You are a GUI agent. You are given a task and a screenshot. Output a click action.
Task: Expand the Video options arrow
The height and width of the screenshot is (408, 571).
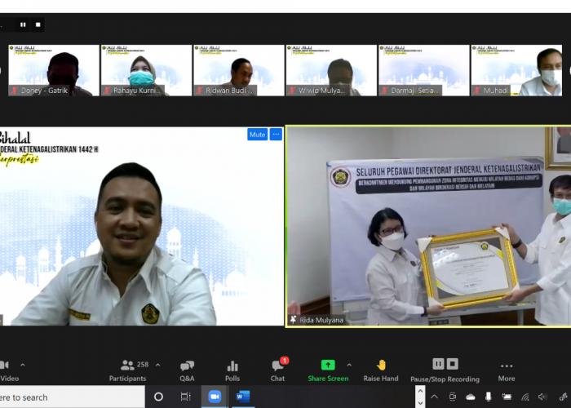[x=22, y=365]
